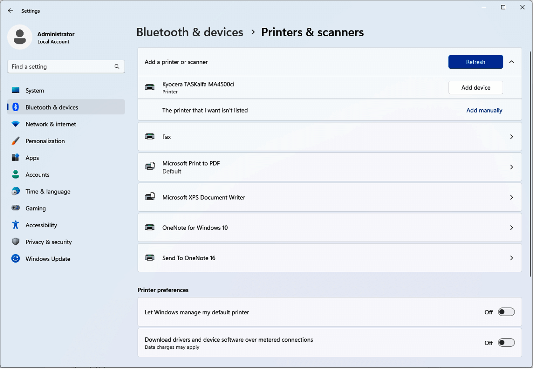Click the Microsoft Print to PDF label
Image resolution: width=533 pixels, height=369 pixels.
[191, 163]
